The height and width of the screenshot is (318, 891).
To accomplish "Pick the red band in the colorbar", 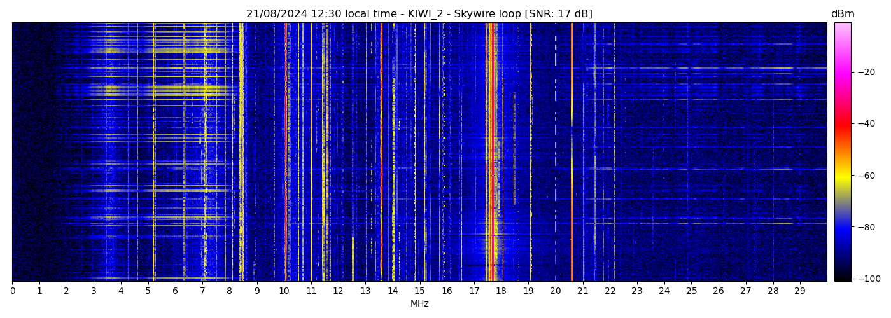I will [842, 125].
